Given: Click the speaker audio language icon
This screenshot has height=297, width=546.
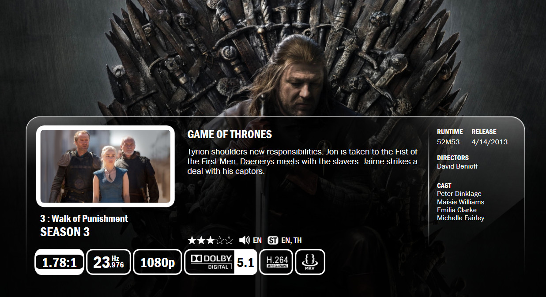Looking at the screenshot, I should tap(245, 241).
